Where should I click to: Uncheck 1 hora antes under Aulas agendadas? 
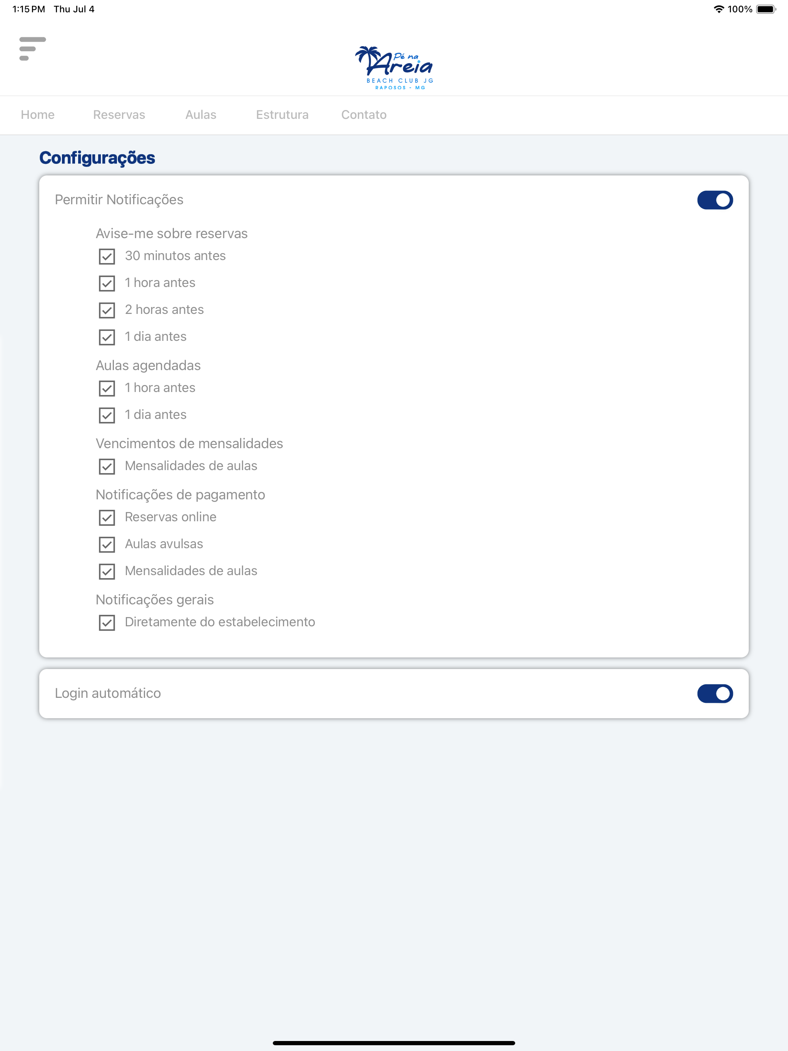107,388
